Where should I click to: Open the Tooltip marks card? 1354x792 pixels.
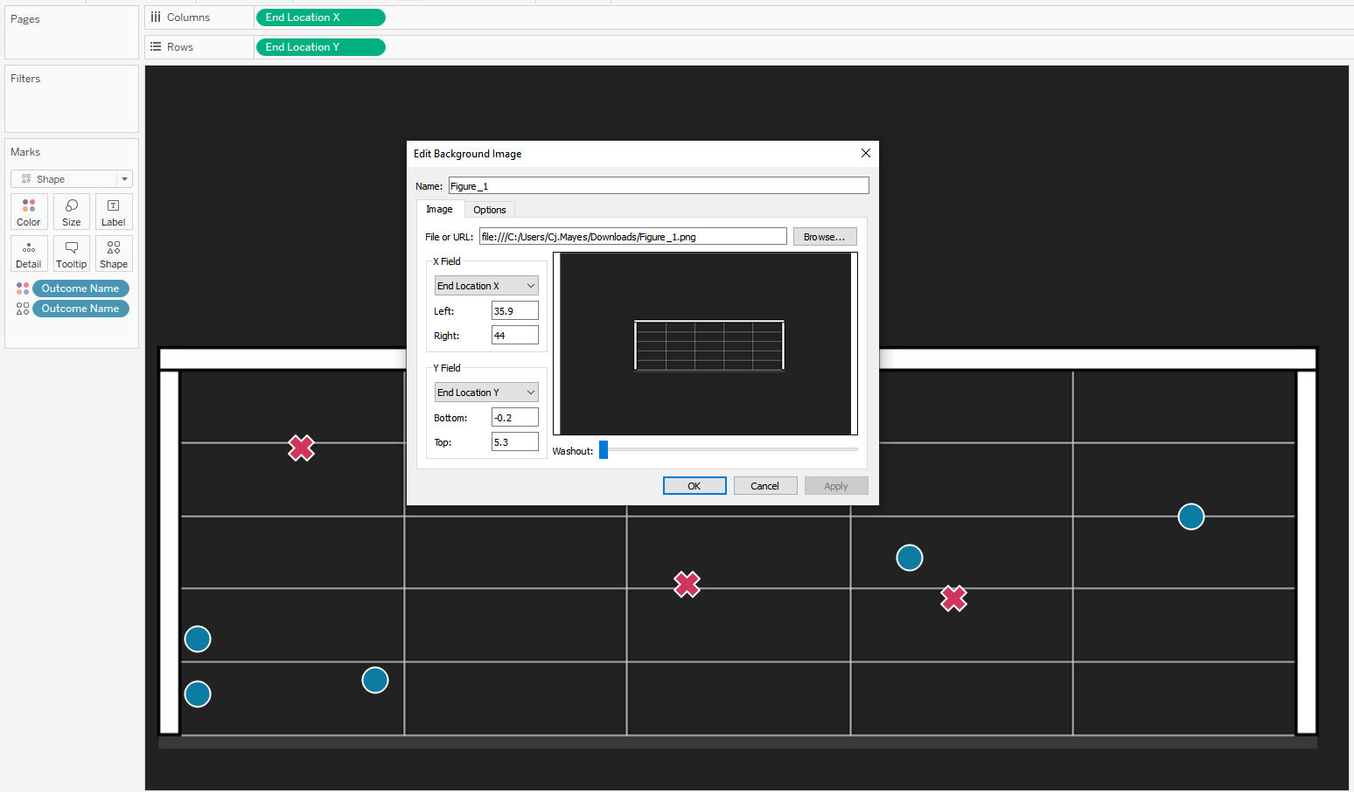coord(72,254)
